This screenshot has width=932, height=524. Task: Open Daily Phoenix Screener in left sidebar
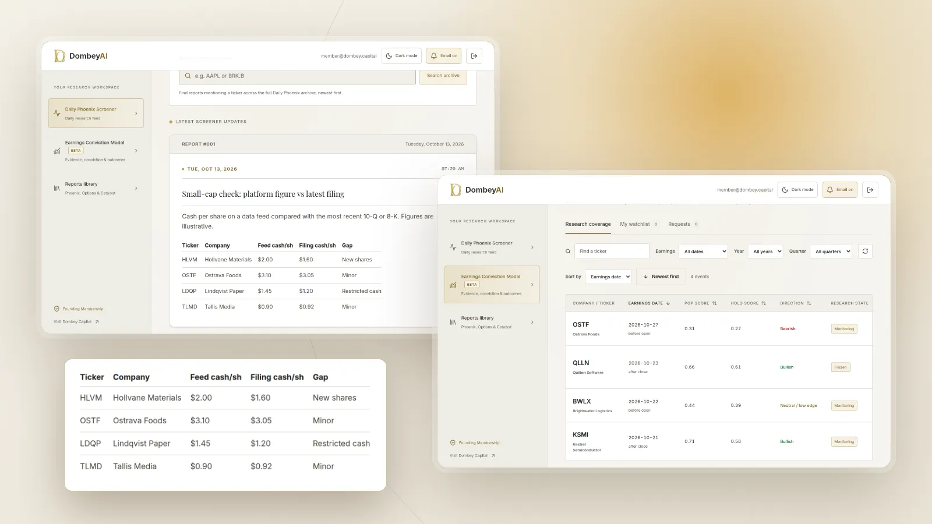[96, 113]
